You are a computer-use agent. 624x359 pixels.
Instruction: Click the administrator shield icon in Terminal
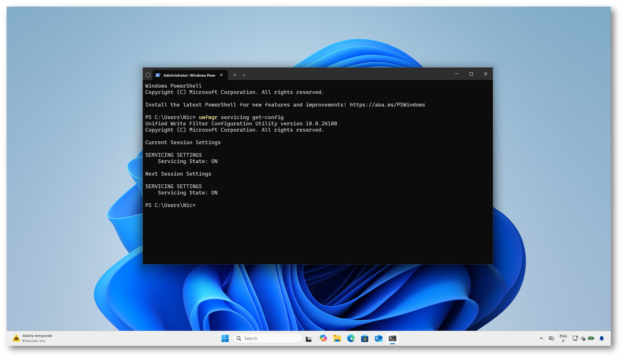coord(148,75)
